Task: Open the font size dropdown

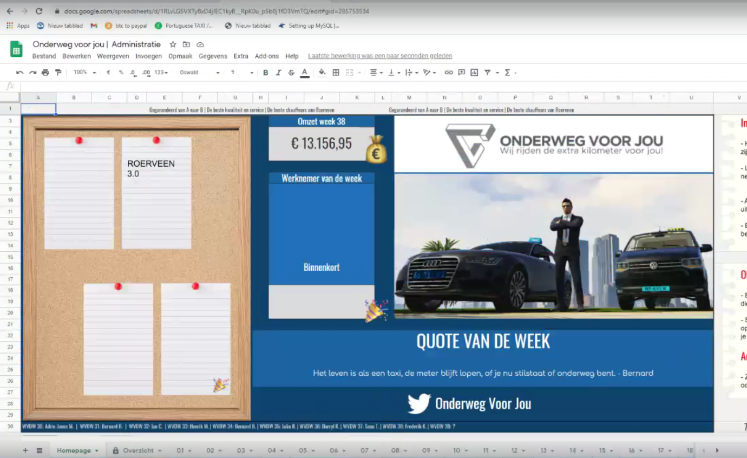Action: [242, 73]
